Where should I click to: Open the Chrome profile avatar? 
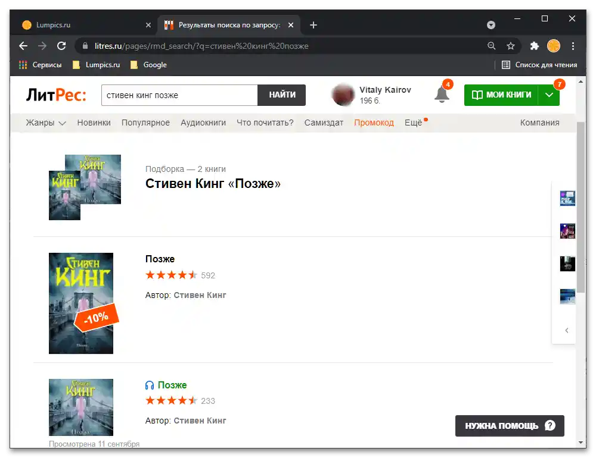(554, 46)
